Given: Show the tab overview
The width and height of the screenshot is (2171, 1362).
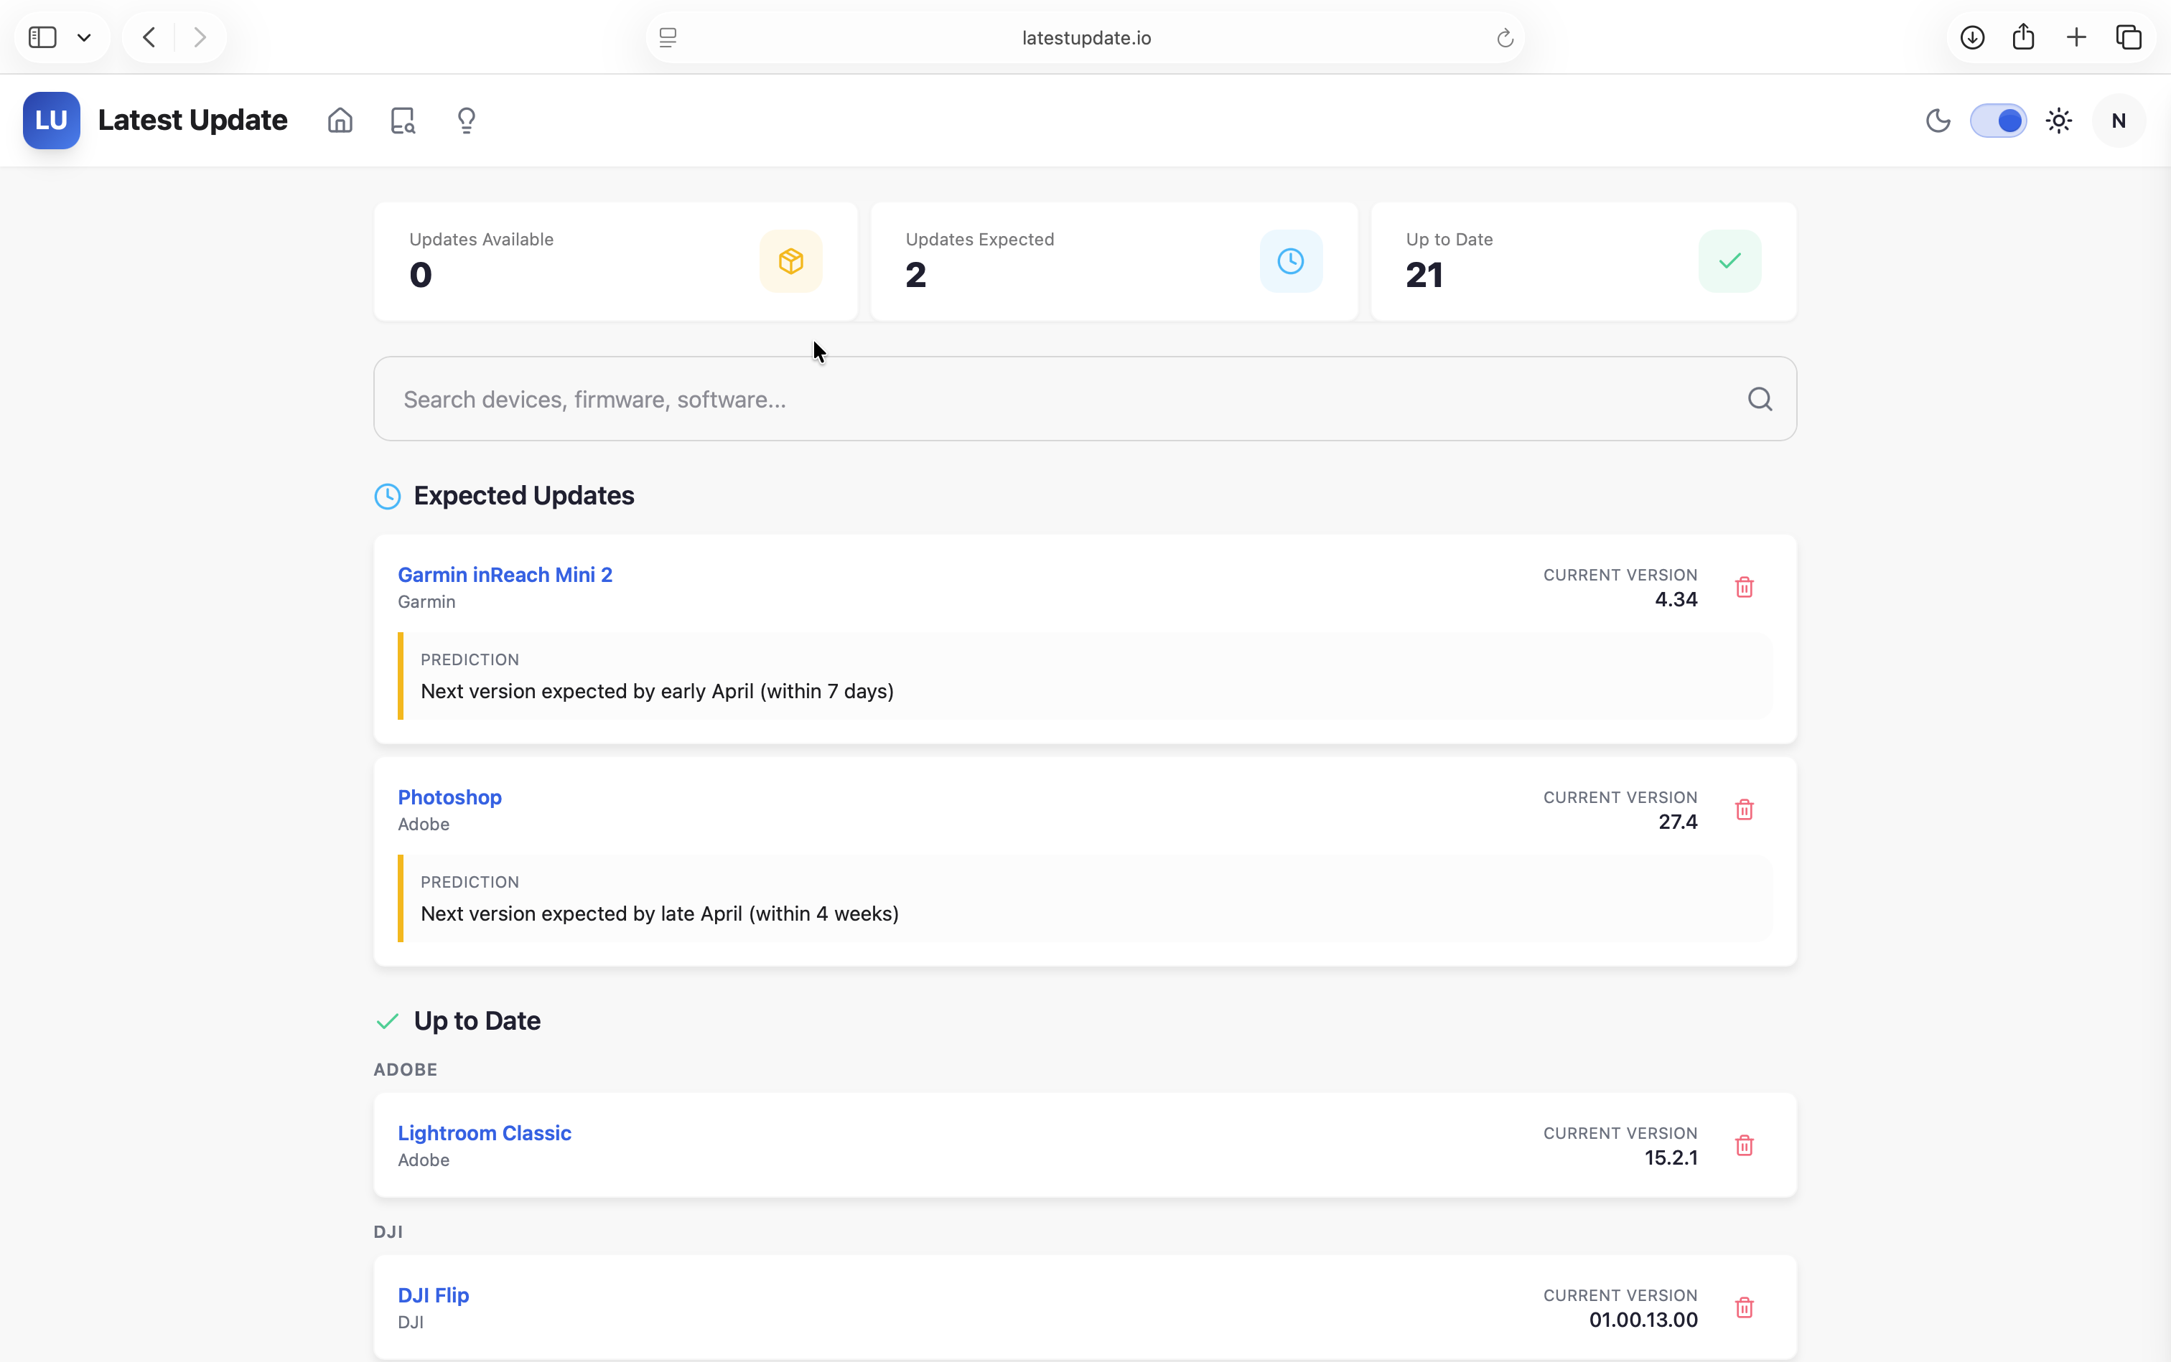Looking at the screenshot, I should click(x=2129, y=37).
